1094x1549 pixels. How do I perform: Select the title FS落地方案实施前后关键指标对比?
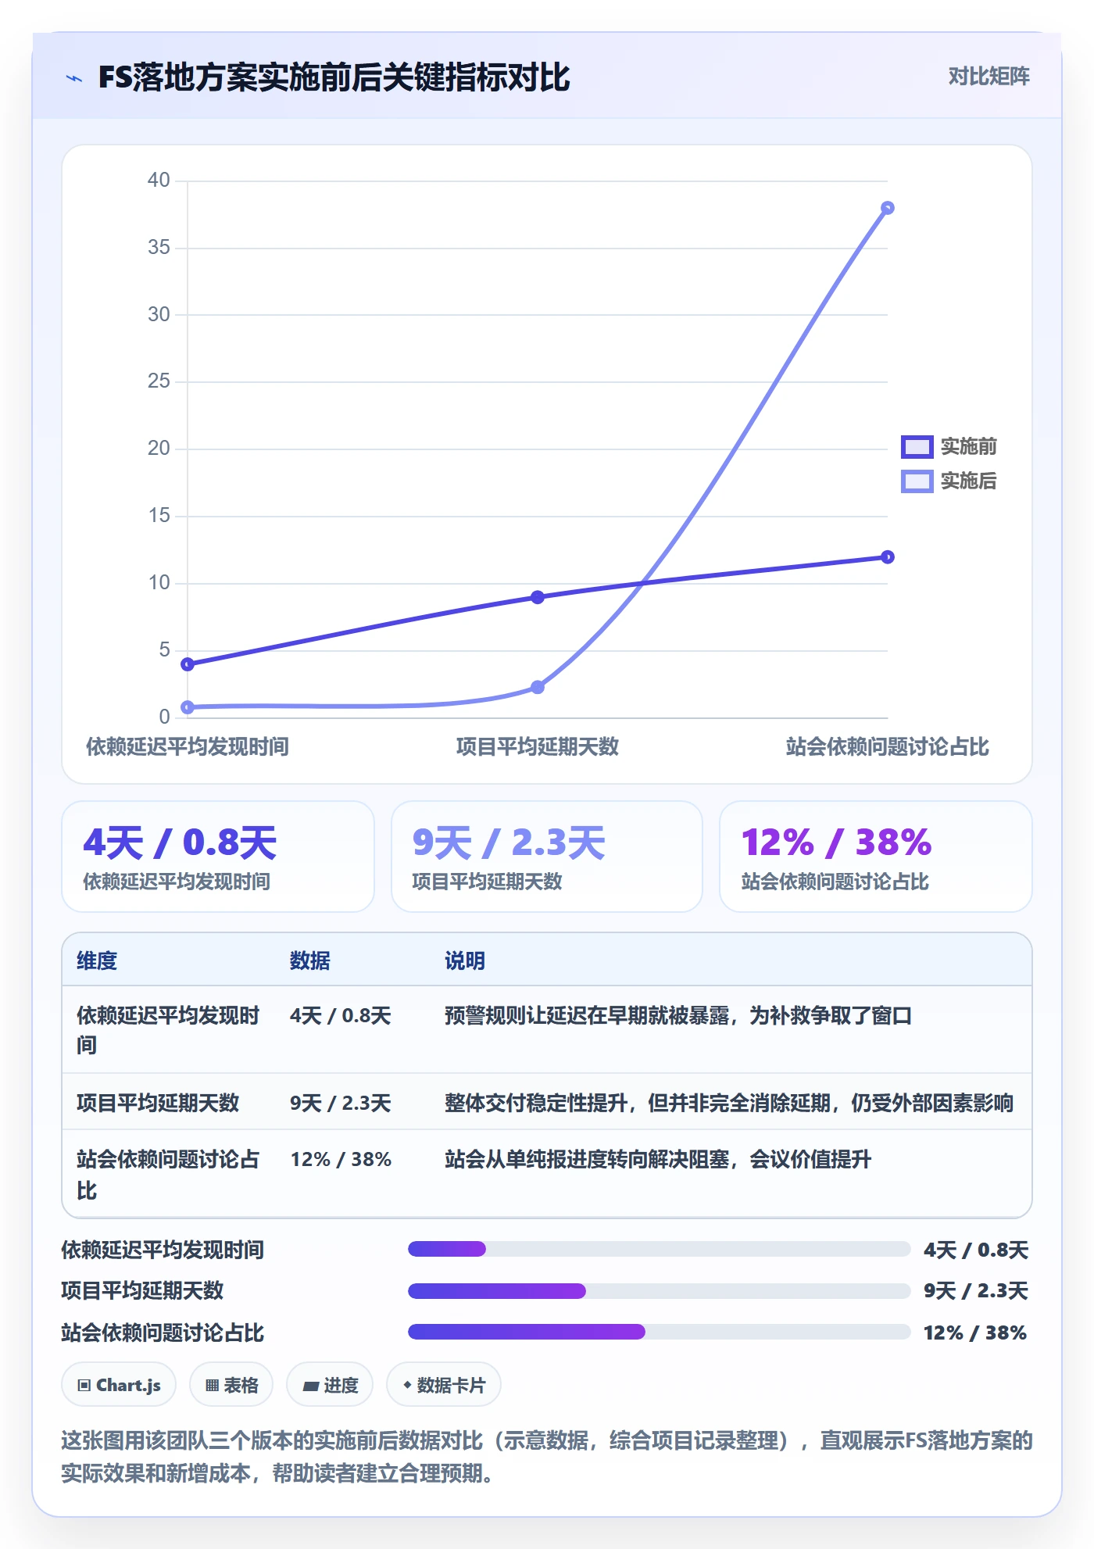click(x=334, y=77)
